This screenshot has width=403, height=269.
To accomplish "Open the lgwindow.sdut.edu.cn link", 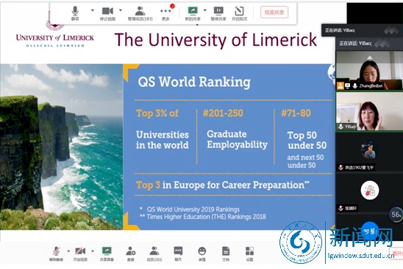I will (x=361, y=256).
